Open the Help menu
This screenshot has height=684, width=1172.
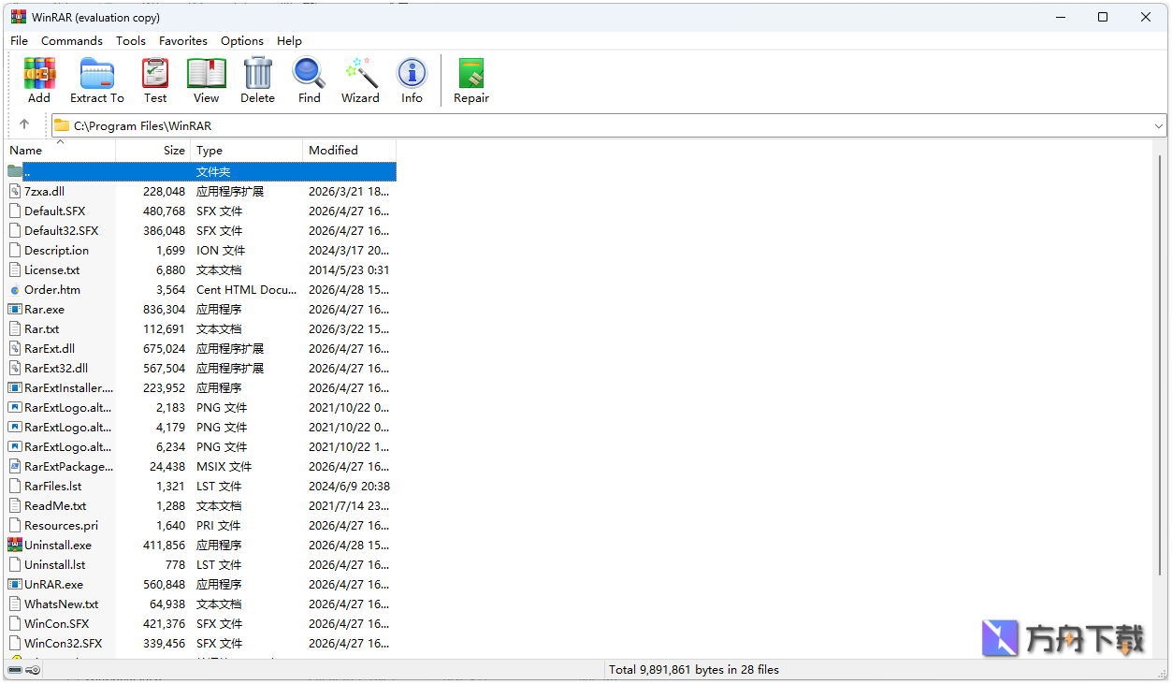pos(289,40)
